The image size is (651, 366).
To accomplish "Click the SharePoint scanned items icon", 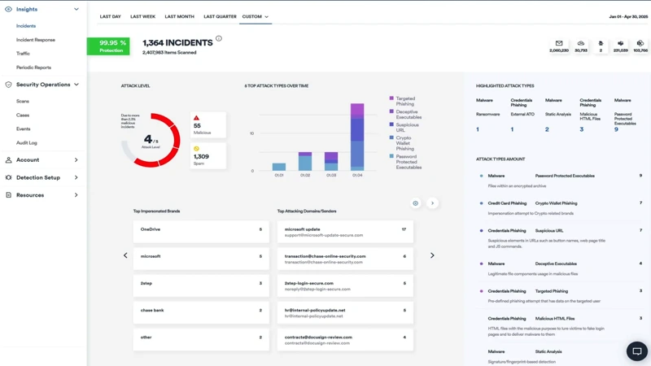I will tap(640, 43).
